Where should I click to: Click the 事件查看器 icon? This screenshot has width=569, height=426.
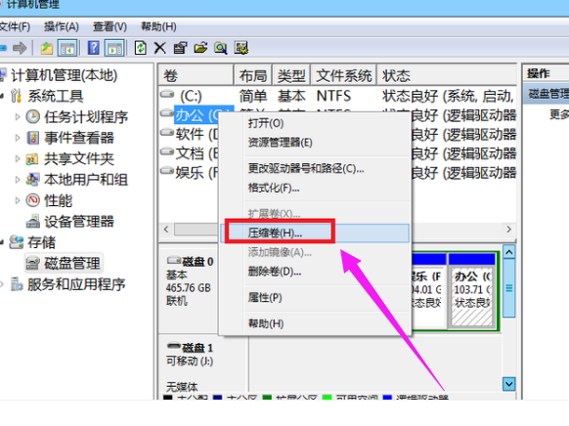(32, 138)
